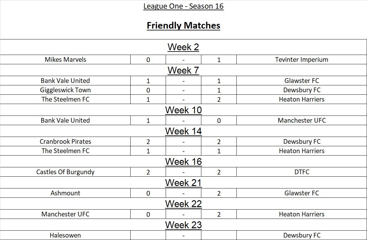The width and height of the screenshot is (367, 240).
Task: Select the Week 21 heading
Action: click(183, 183)
